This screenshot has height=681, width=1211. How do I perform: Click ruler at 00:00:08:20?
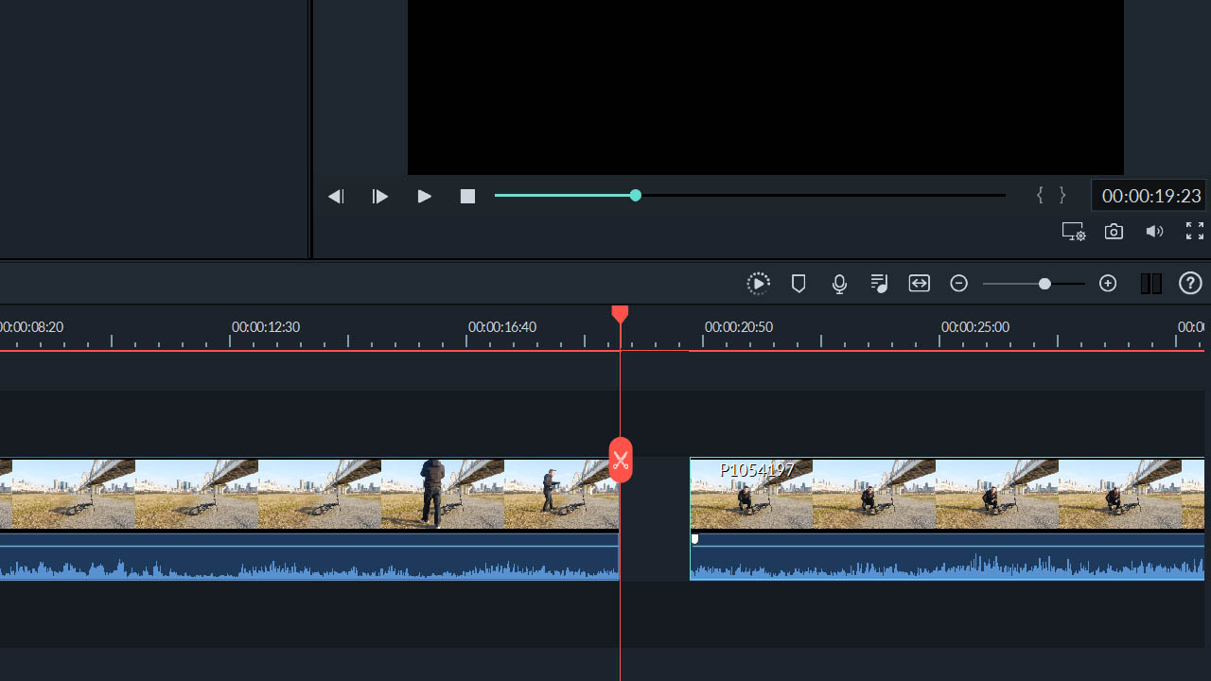click(x=32, y=327)
